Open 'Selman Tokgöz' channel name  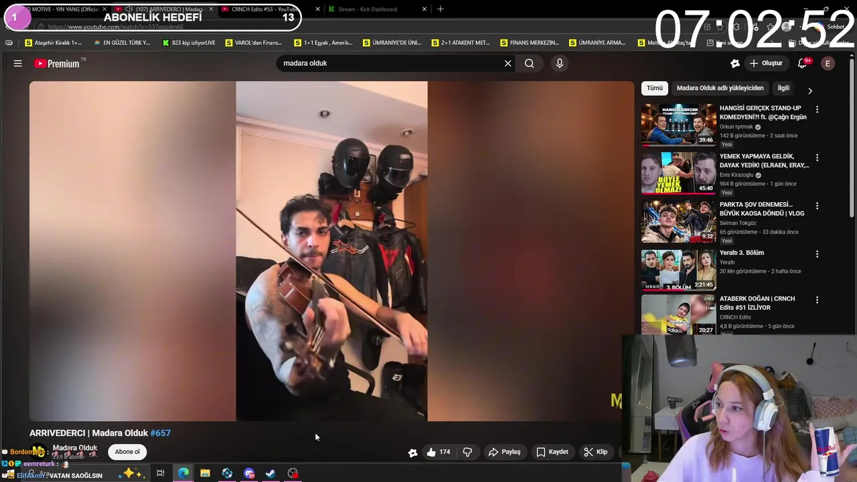pyautogui.click(x=738, y=223)
